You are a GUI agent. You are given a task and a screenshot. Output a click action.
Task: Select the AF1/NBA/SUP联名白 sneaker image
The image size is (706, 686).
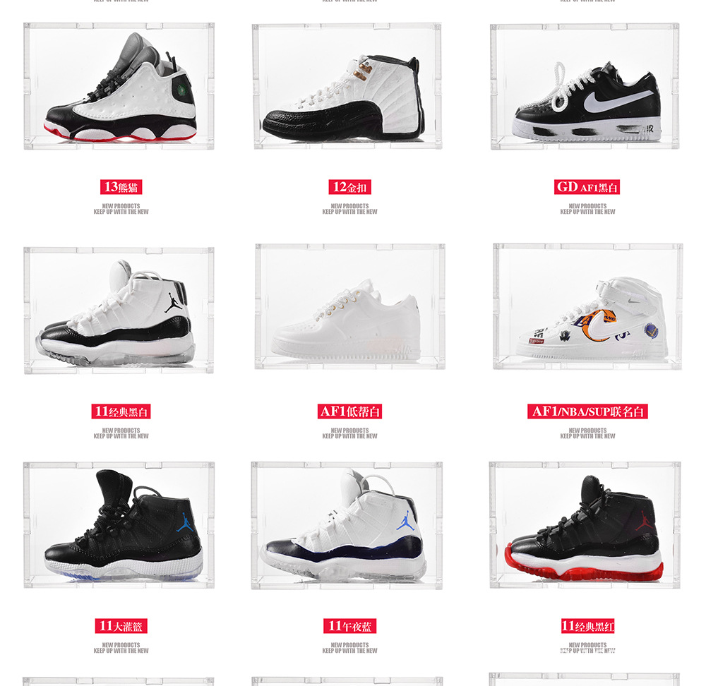pos(587,306)
